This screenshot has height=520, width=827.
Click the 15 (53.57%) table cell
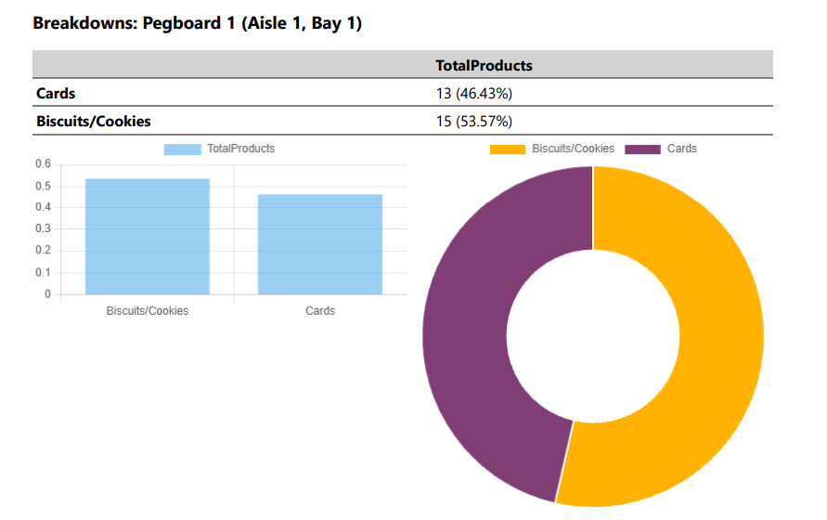474,122
